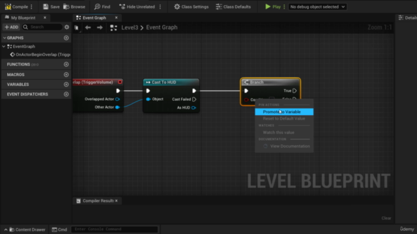This screenshot has height=234, width=417.
Task: Click the Other Actor output pin
Action: pos(117,107)
